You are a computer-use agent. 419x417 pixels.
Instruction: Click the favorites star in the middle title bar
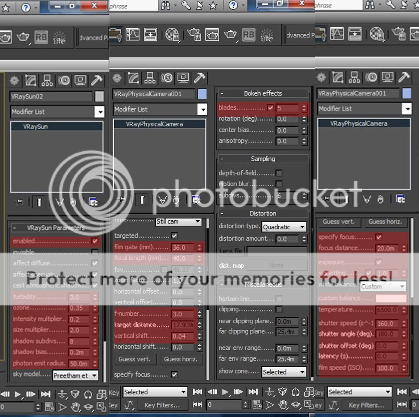pyautogui.click(x=213, y=5)
